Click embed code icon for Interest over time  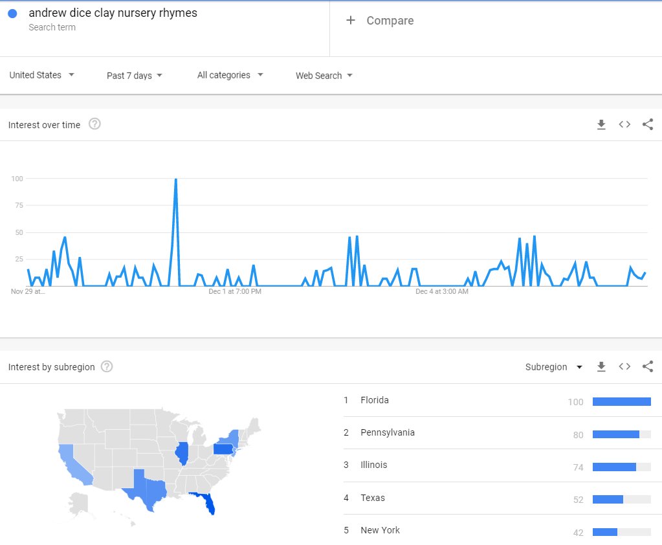tap(624, 125)
